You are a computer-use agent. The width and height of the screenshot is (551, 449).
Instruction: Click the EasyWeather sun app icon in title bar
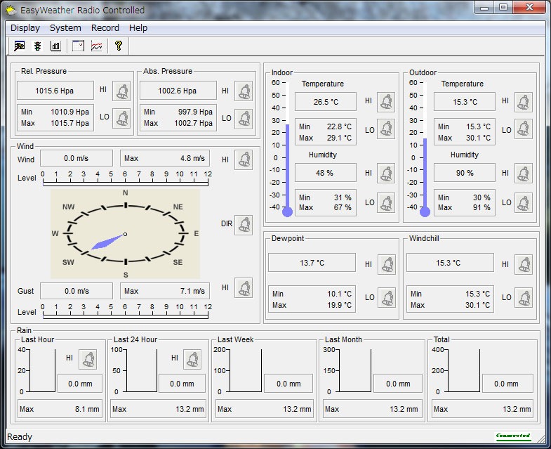11,10
